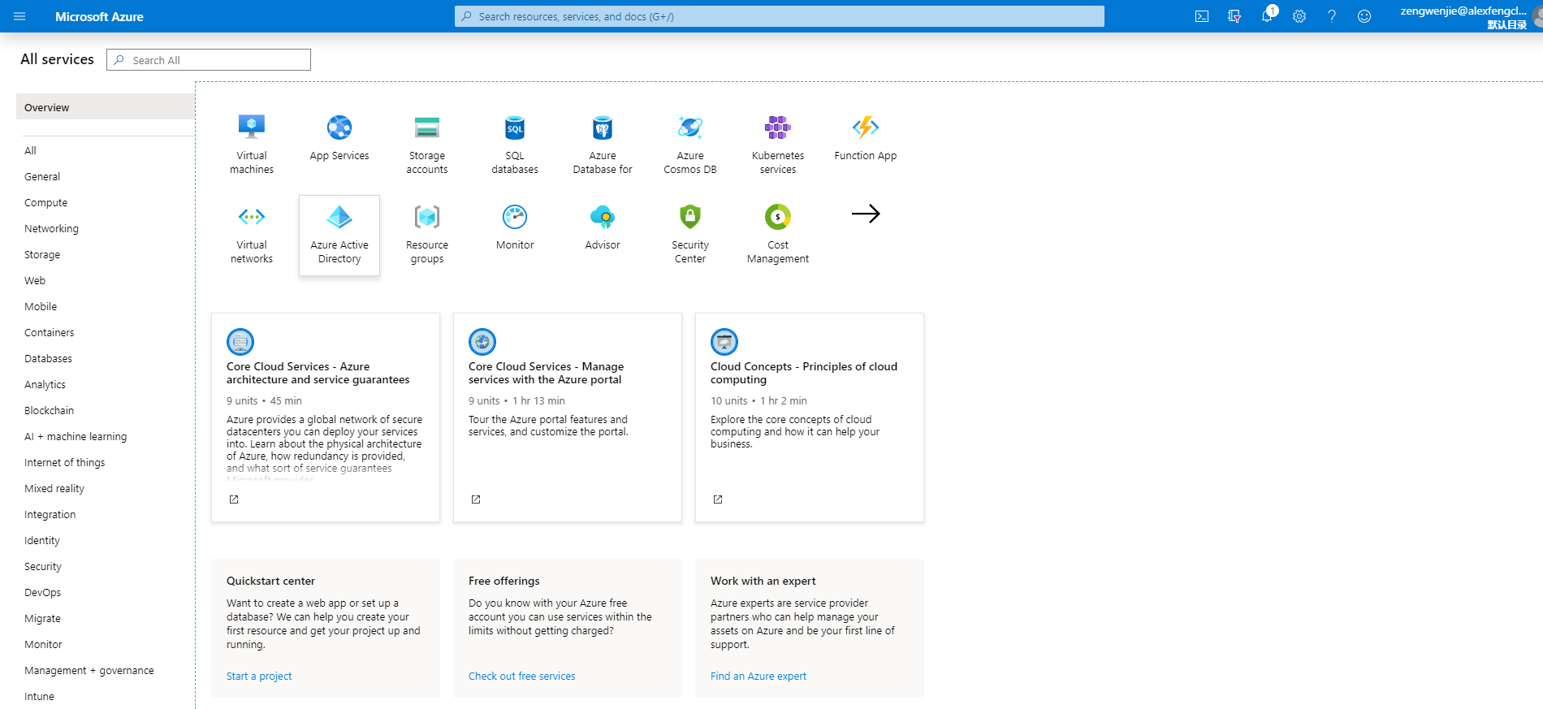Select the Integration category

[50, 514]
